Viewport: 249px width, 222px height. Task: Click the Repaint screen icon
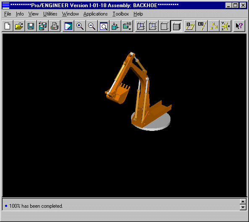click(68, 26)
